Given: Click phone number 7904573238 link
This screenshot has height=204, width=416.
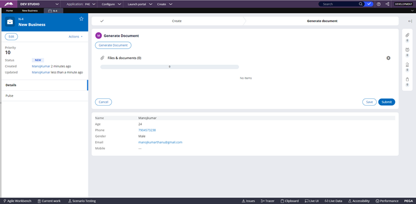Looking at the screenshot, I should tap(147, 130).
